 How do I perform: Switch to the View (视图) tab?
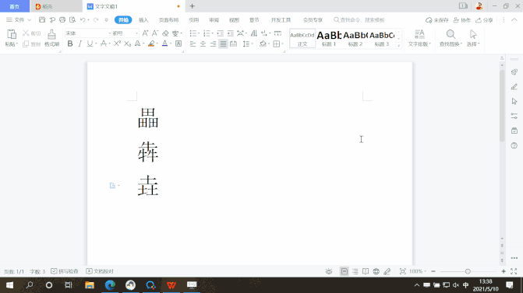pyautogui.click(x=234, y=20)
